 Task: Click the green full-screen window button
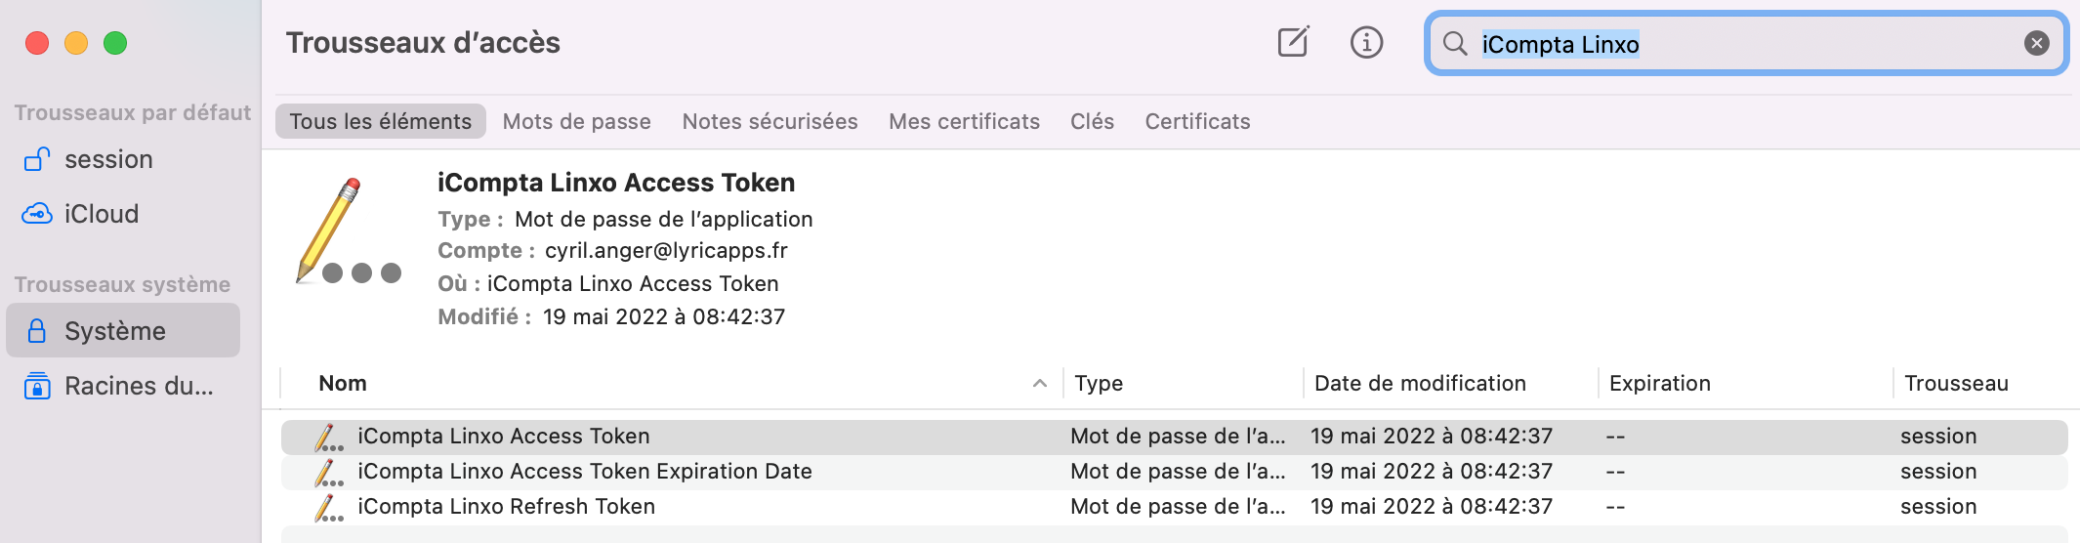(115, 43)
